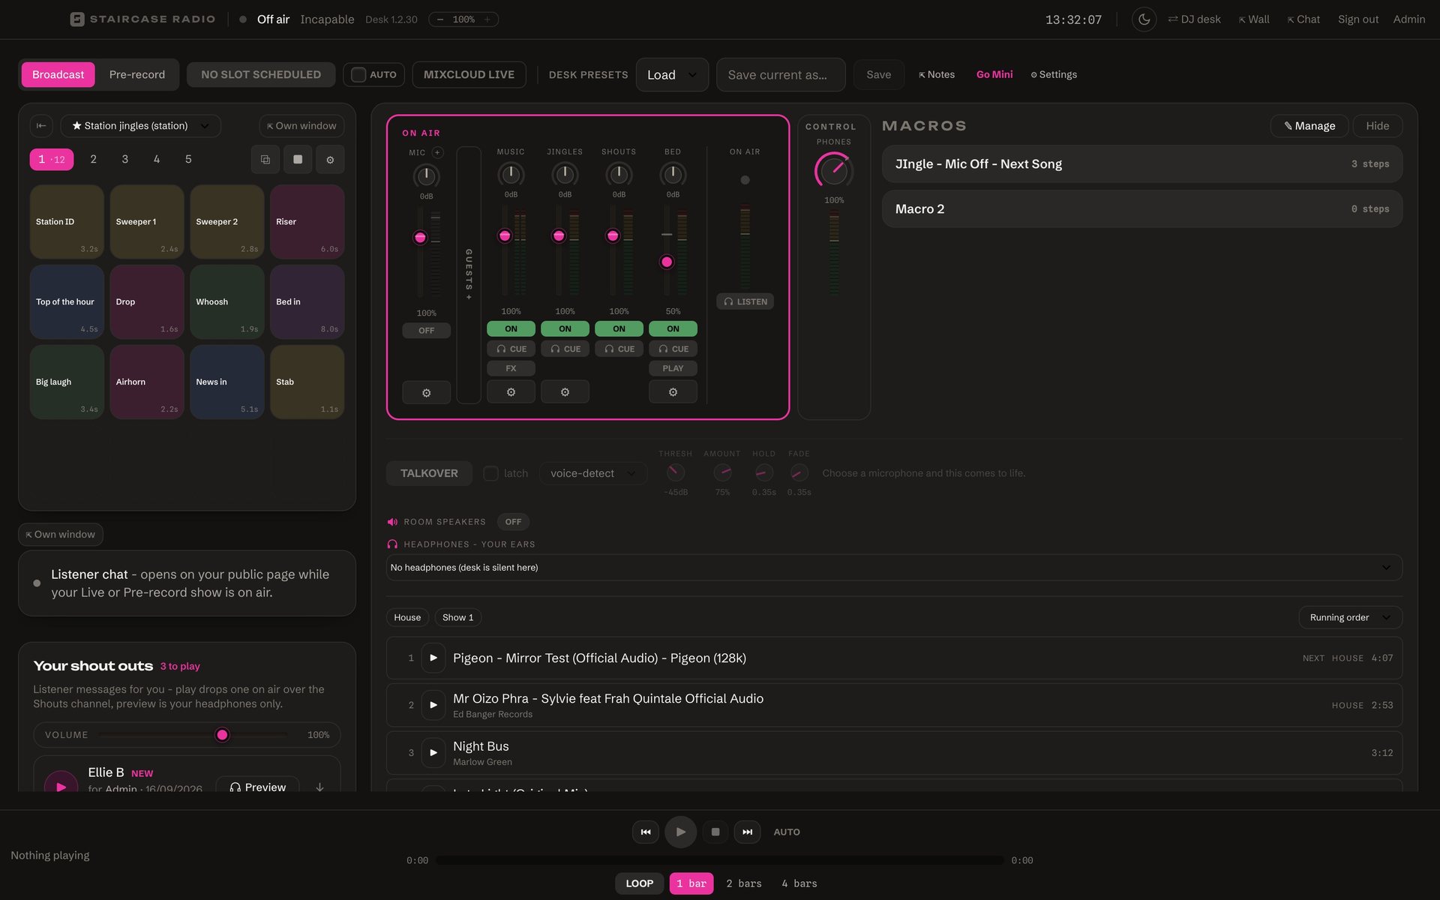Toggle BED channel ON button
The image size is (1440, 900).
point(673,328)
